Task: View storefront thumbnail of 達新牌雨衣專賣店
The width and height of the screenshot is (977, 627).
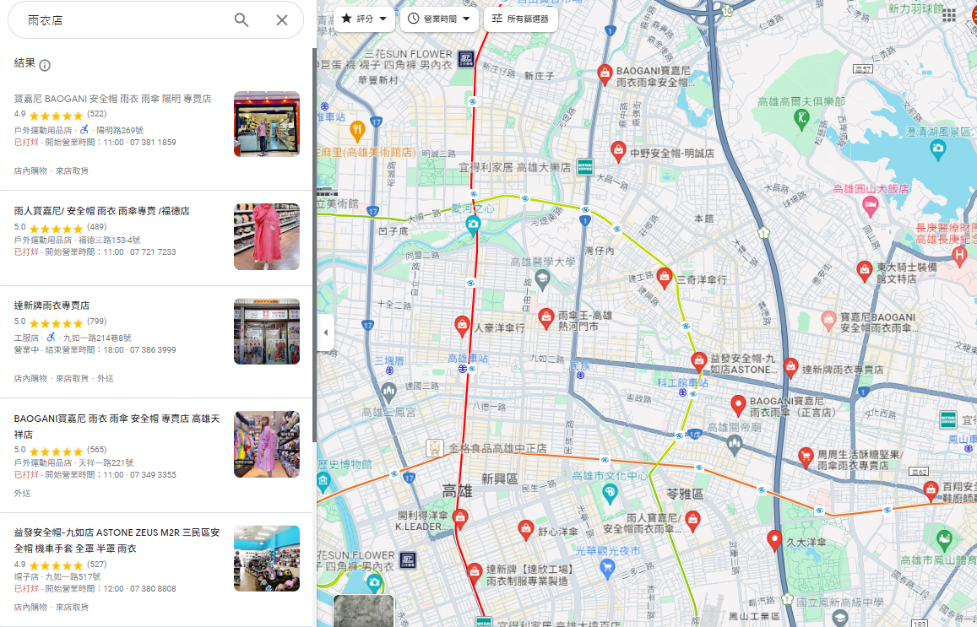Action: pyautogui.click(x=267, y=332)
